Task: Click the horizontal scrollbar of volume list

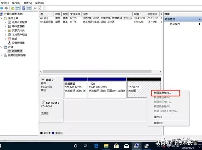Action: click(x=97, y=72)
